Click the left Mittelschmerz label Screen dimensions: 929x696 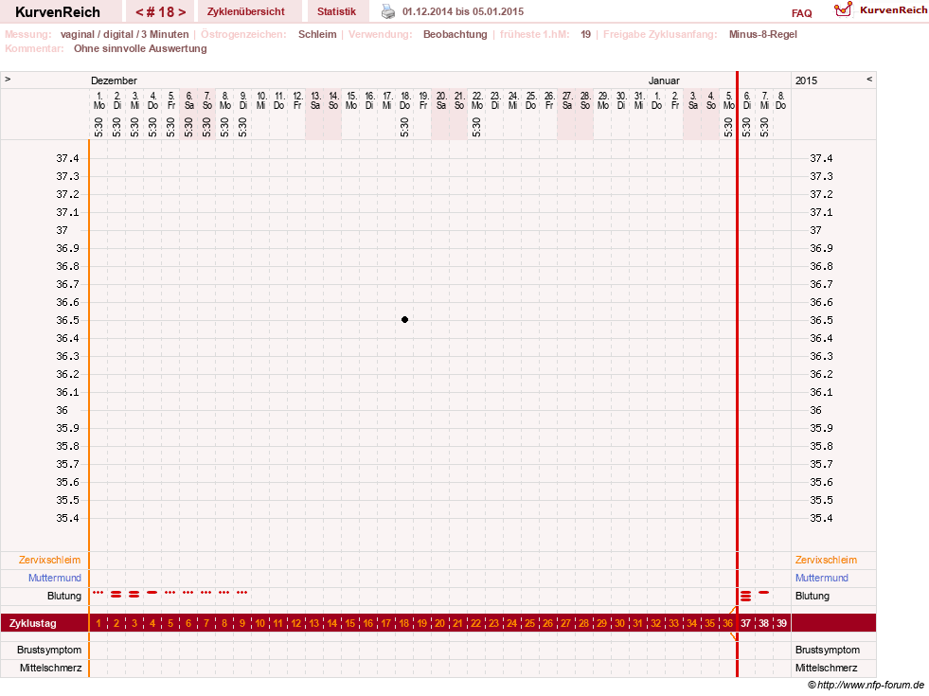(50, 668)
